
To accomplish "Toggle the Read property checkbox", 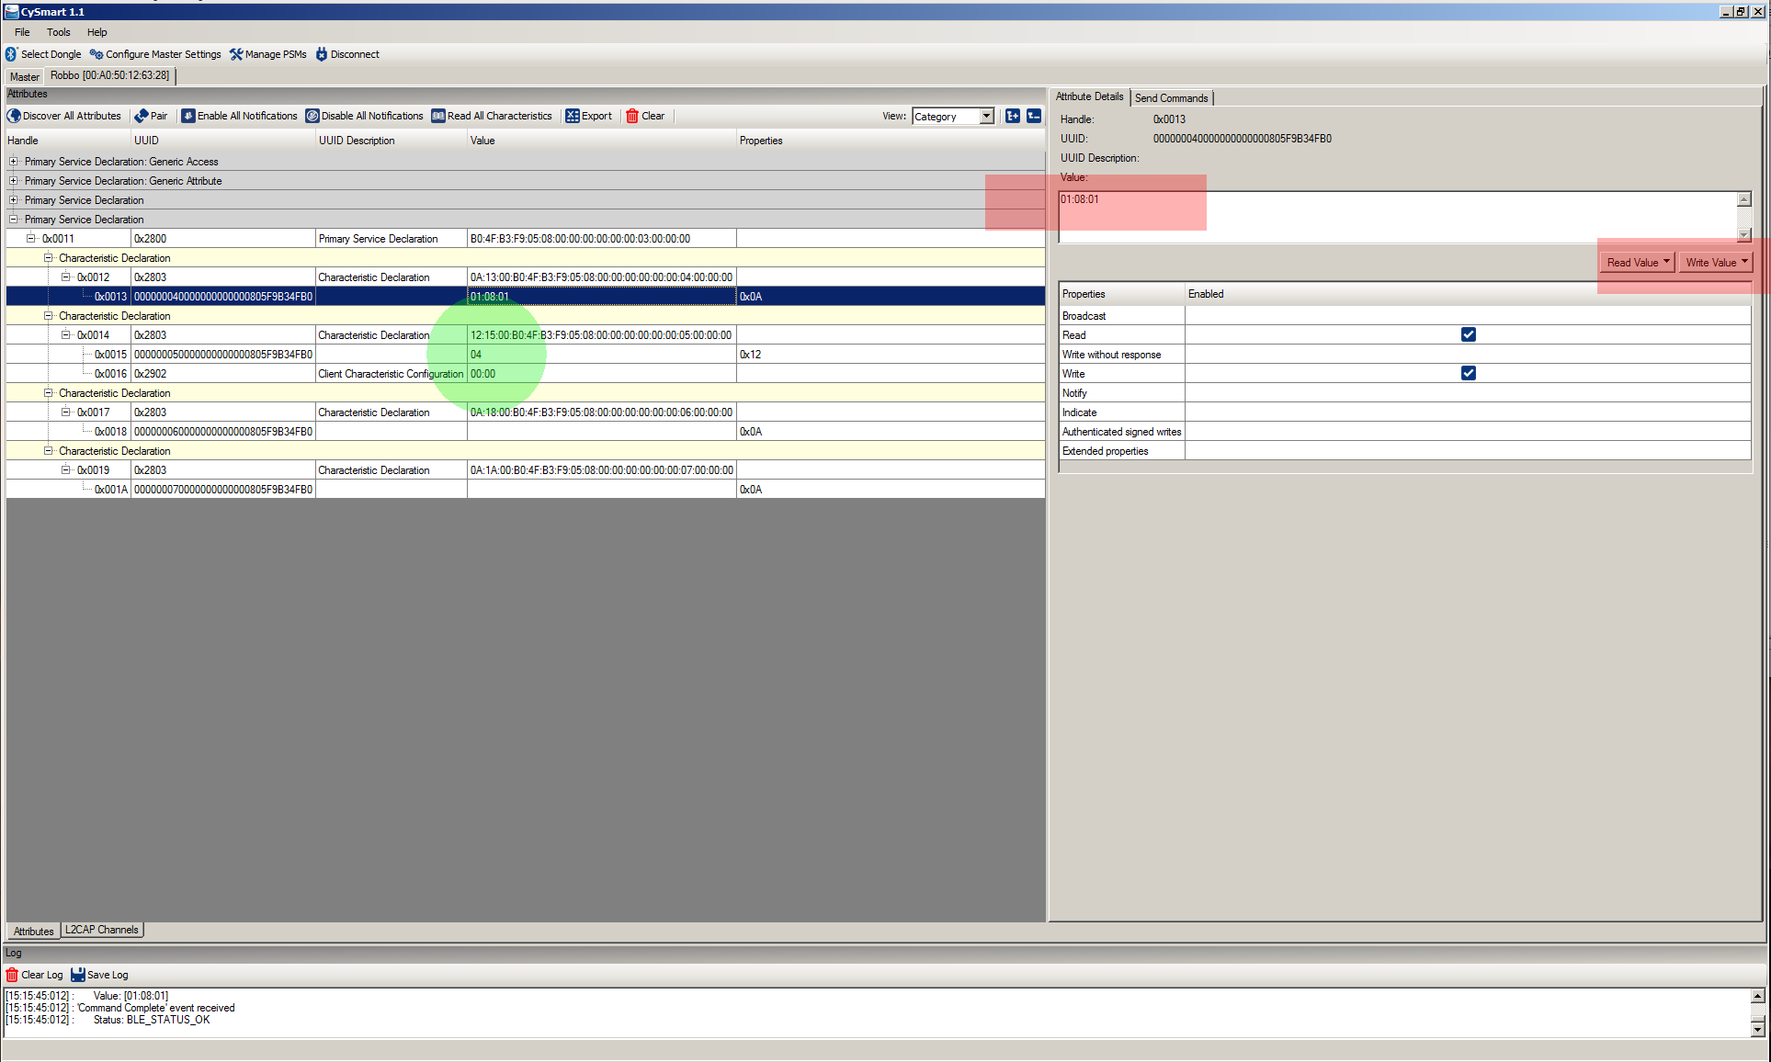I will [1468, 334].
